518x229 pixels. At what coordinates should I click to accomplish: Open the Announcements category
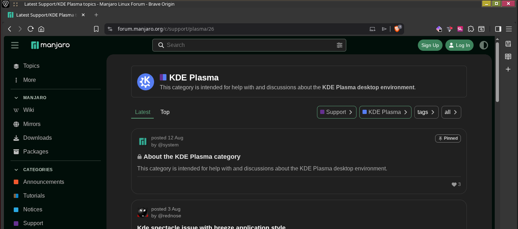click(x=44, y=182)
